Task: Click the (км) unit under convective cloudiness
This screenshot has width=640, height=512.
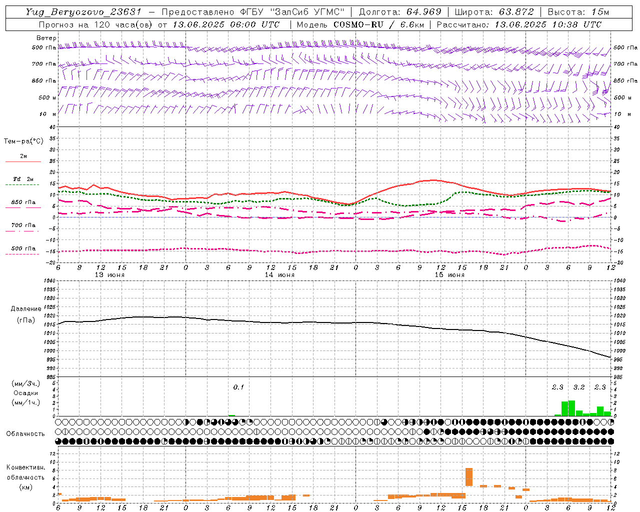Action: pos(25,487)
